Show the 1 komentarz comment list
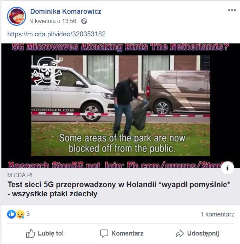 coord(217,214)
